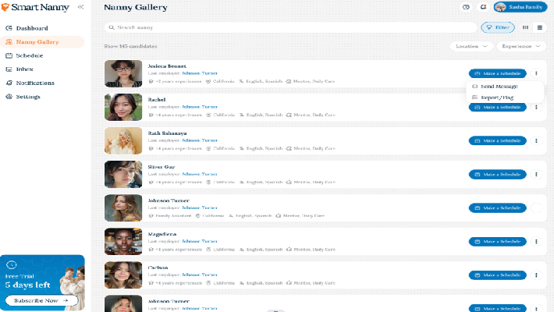Open the help icon in header
Screen dimensions: 554x312
point(466,7)
